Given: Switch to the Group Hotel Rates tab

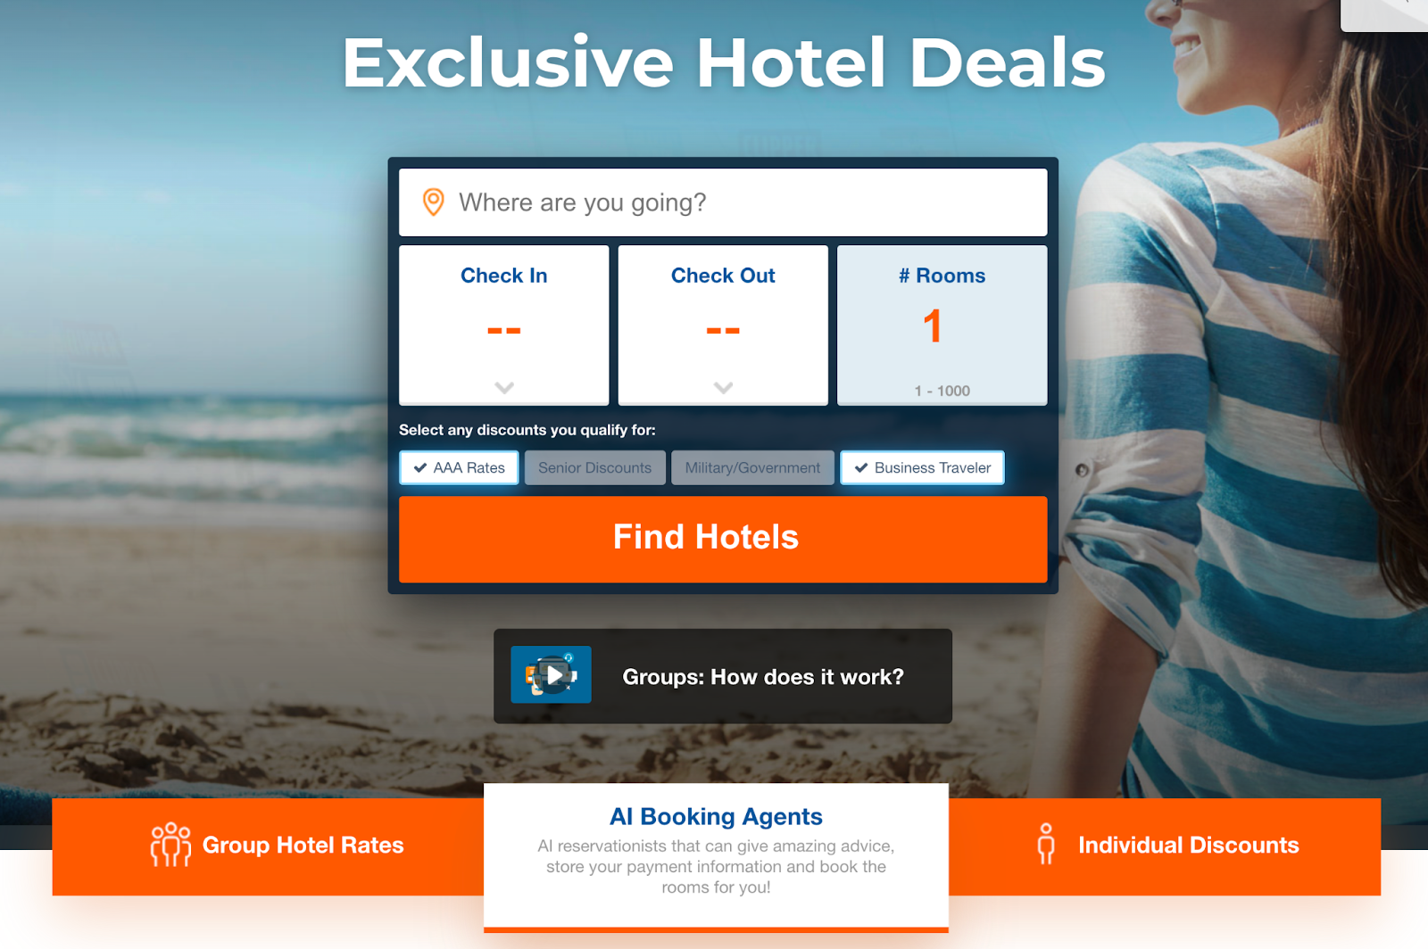Looking at the screenshot, I should [268, 846].
